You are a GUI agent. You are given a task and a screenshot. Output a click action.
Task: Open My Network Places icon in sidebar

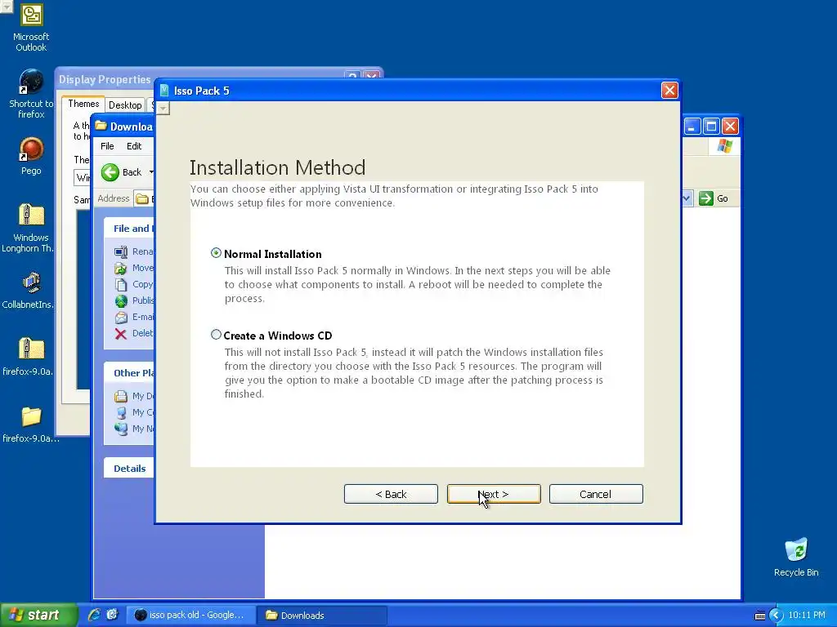[x=121, y=429]
